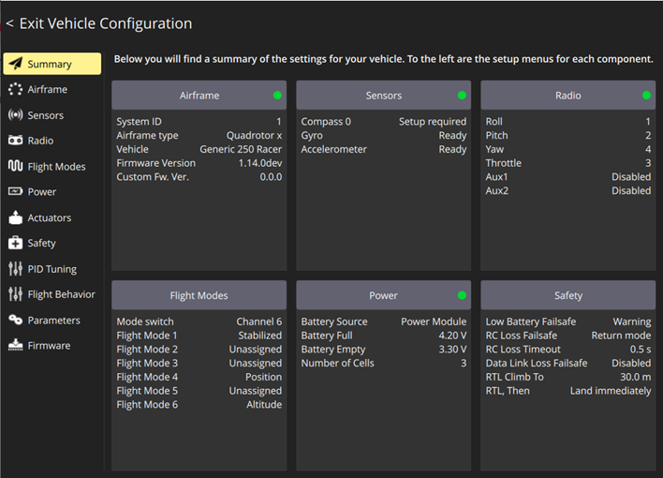Select the Sensors signal icon
663x478 pixels.
coord(15,115)
